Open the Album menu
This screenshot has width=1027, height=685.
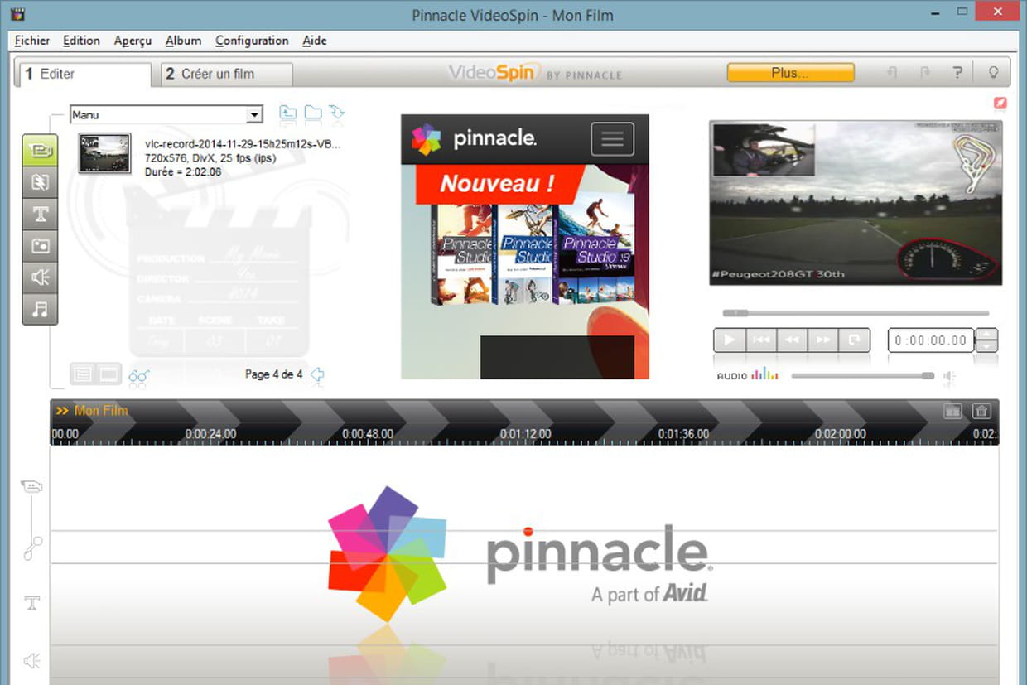pos(183,41)
